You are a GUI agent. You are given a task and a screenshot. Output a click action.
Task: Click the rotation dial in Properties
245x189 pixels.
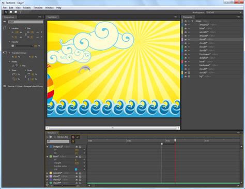tap(17, 66)
